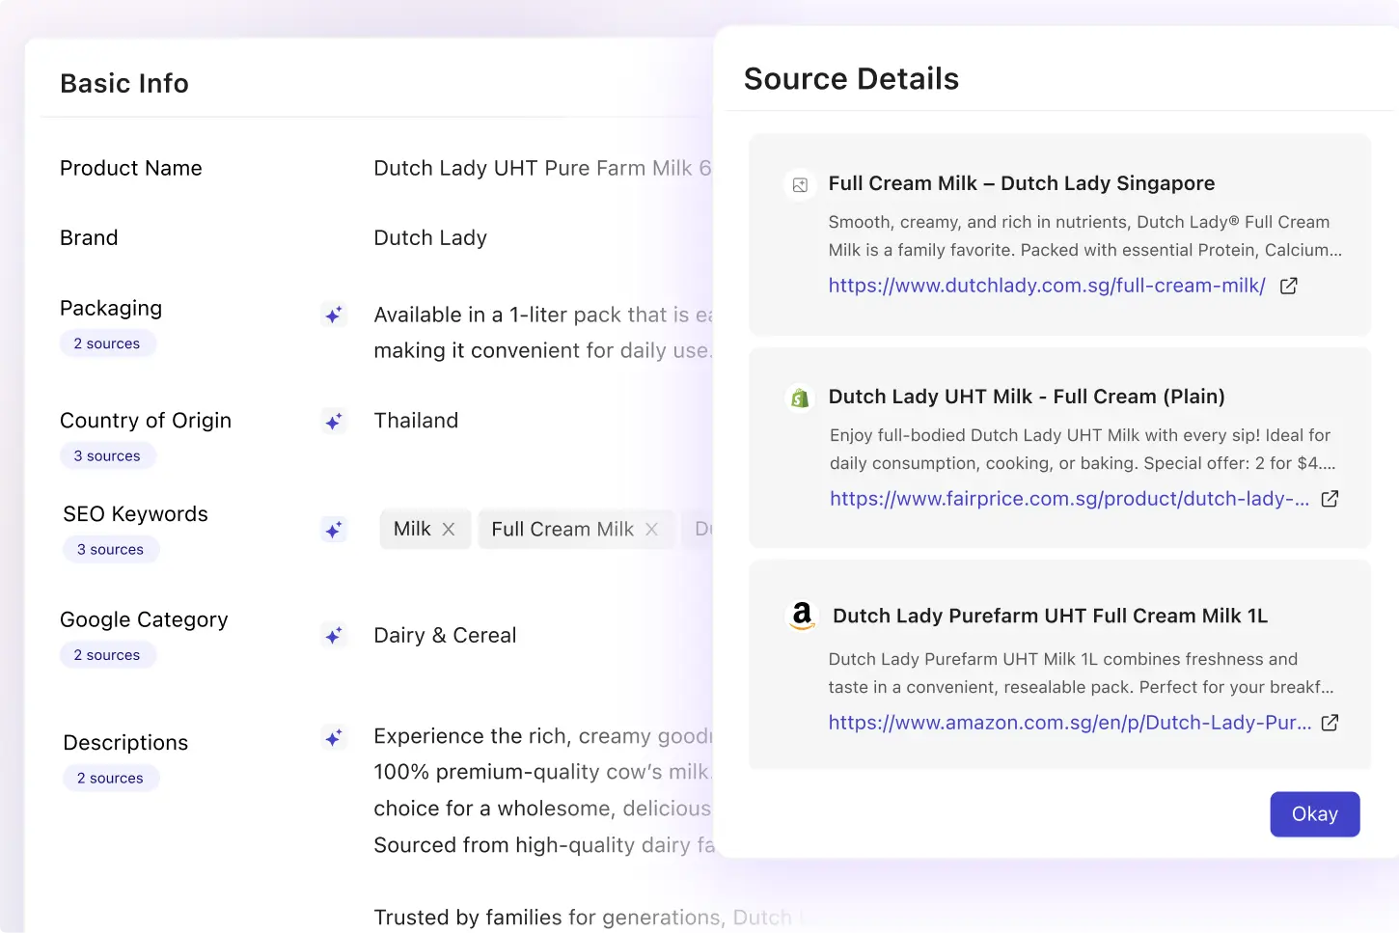Open the amazon.com.sg Dutch Lady link
Image resolution: width=1399 pixels, height=933 pixels.
pos(1069,723)
